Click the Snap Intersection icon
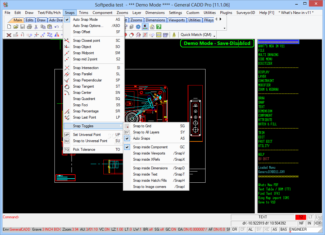 pos(67,68)
